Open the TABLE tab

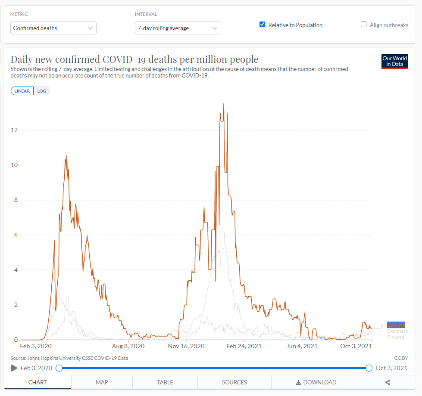pos(165,382)
